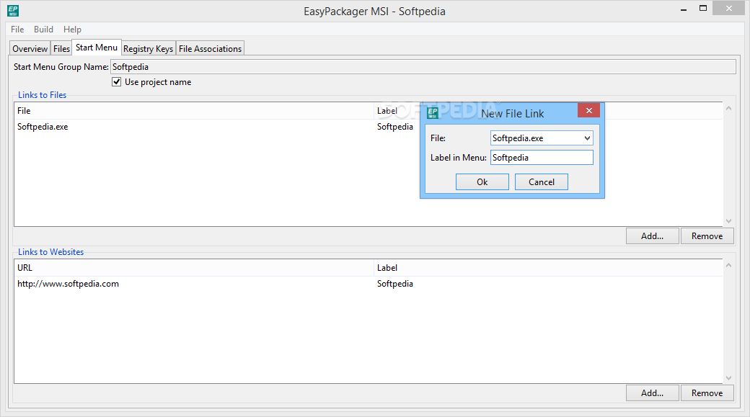Click the Label column header in Links to Websites
Image resolution: width=750 pixels, height=417 pixels.
tap(548, 268)
